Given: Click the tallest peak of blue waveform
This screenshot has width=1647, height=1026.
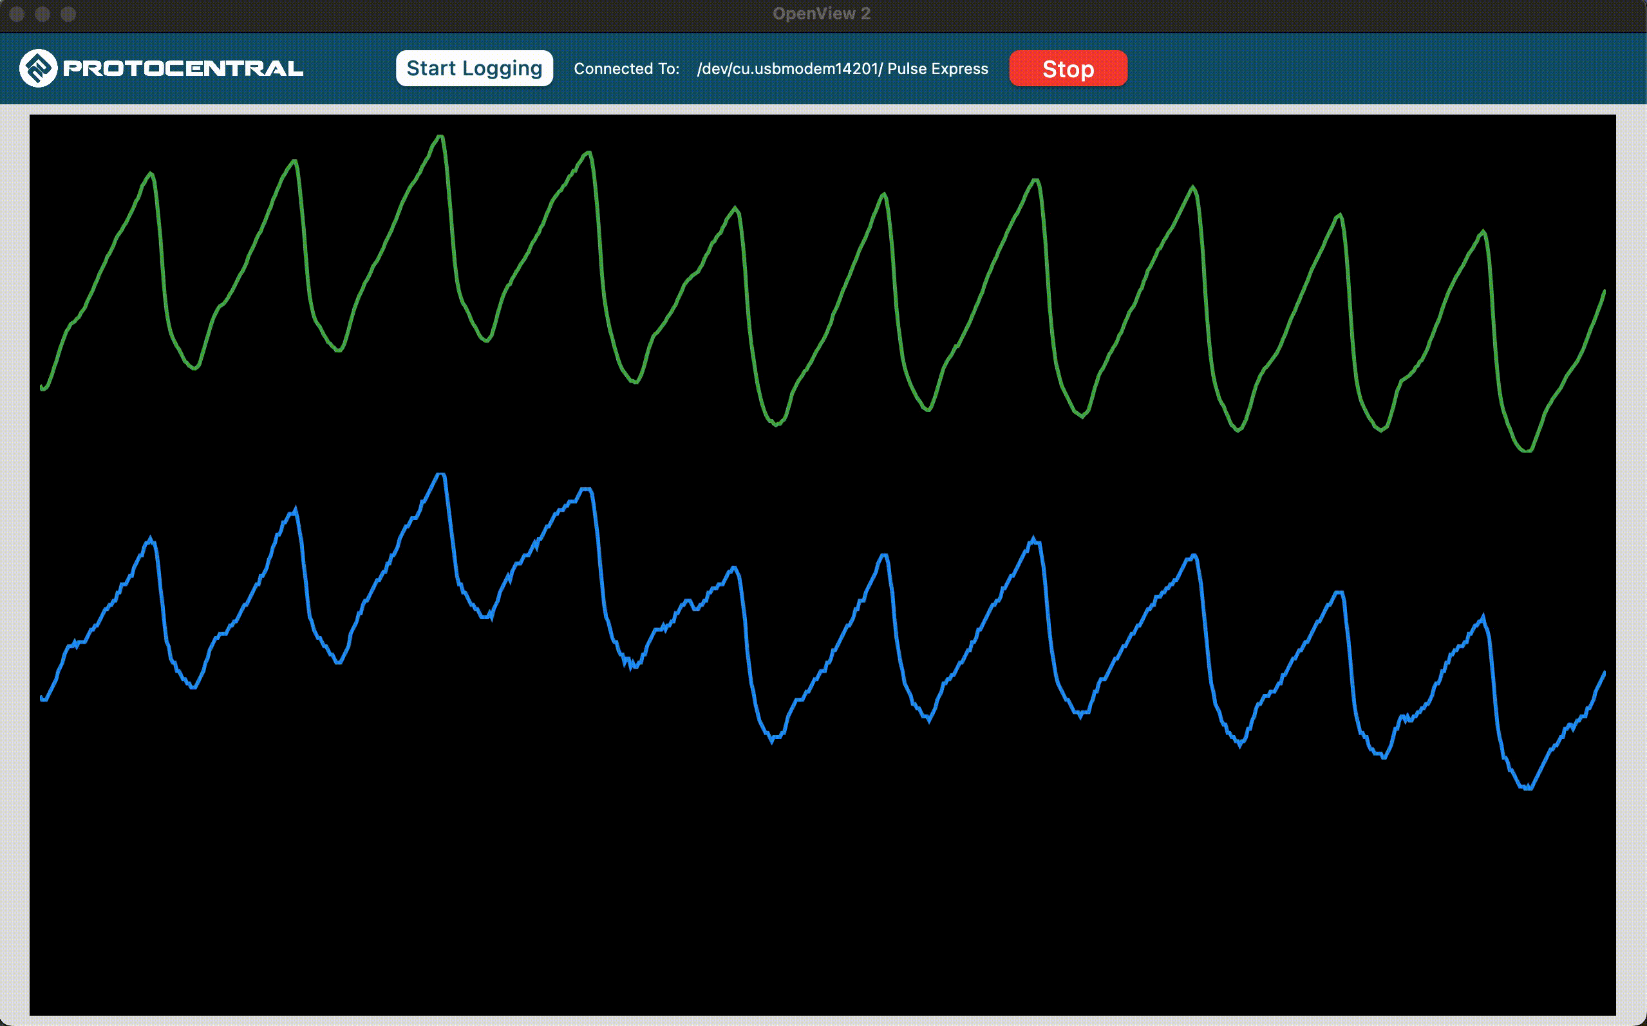Looking at the screenshot, I should coord(440,474).
